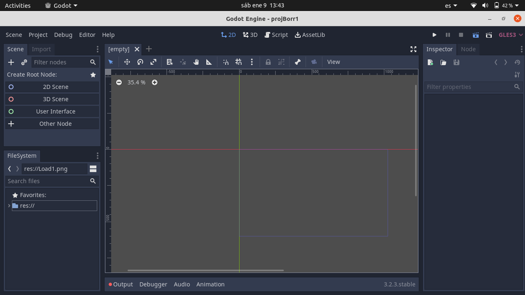Close the [empty] scene tab
Viewport: 525px width, 295px height.
tap(137, 49)
